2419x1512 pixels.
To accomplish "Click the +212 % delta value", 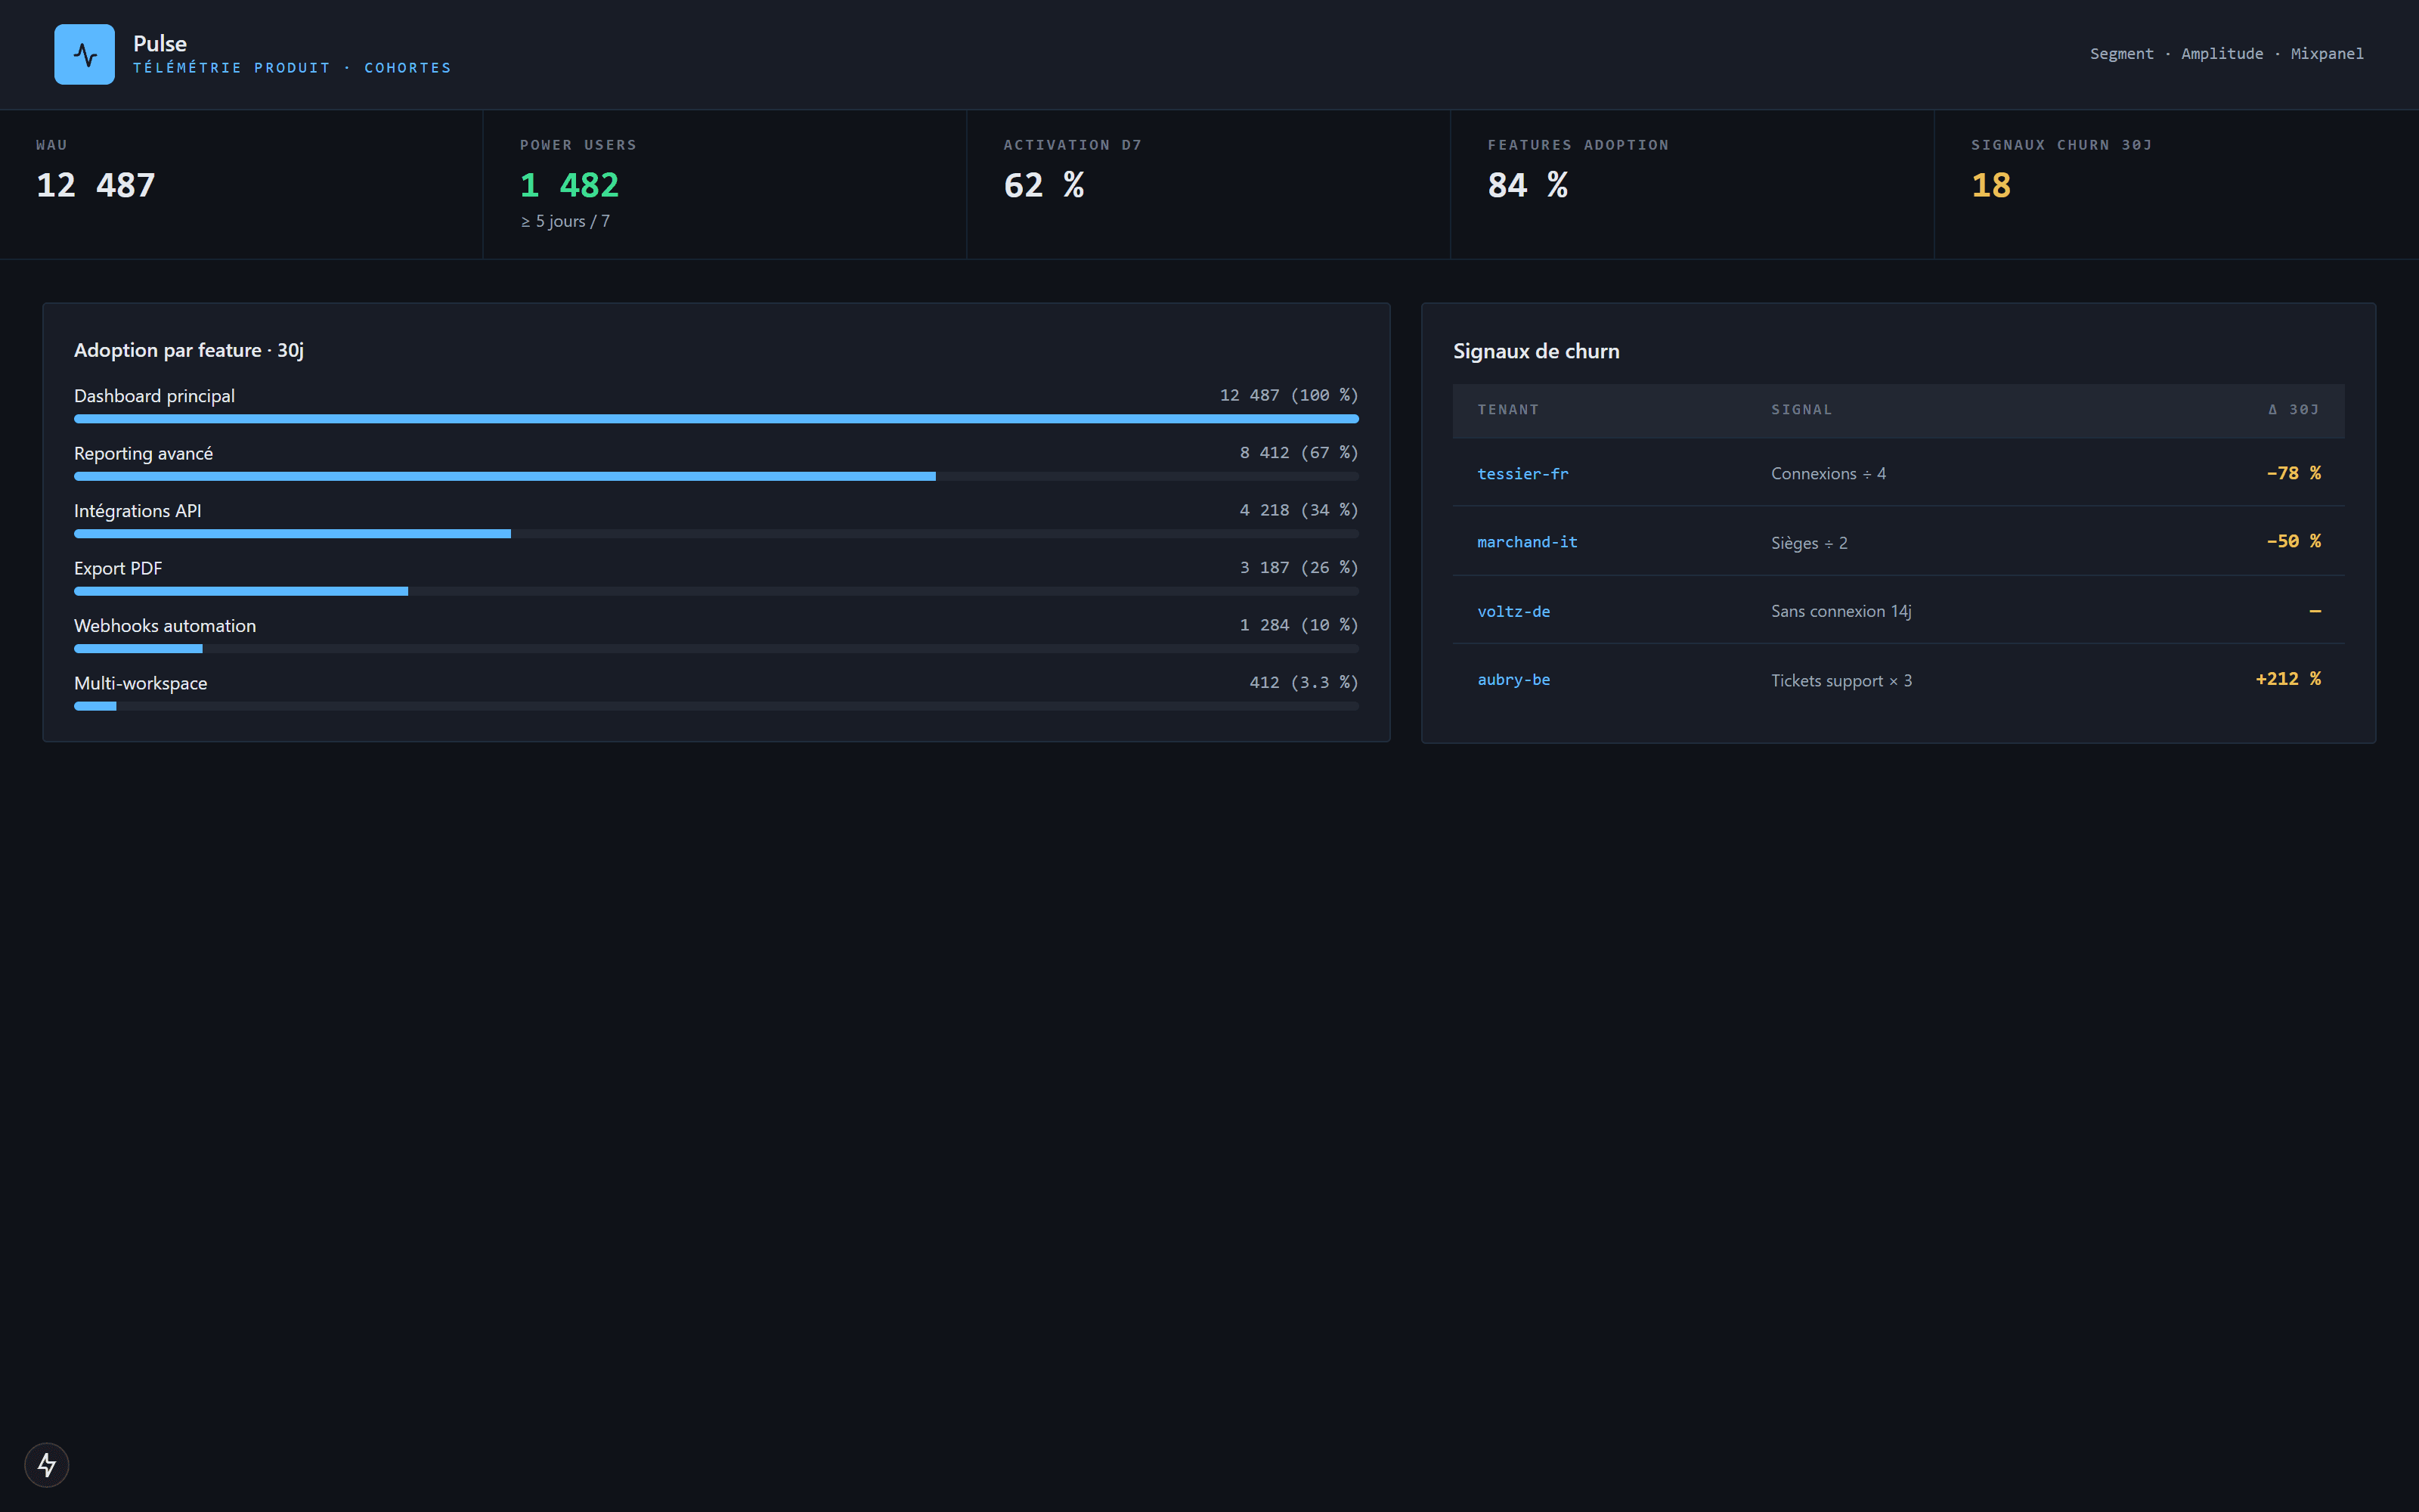I will [x=2288, y=679].
